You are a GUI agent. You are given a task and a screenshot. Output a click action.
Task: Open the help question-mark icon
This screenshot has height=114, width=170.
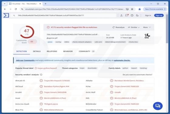(x=132, y=15)
